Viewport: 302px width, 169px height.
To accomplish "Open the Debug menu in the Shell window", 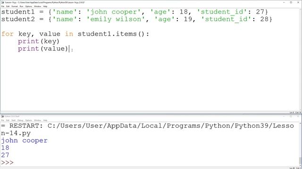I will click(20, 120).
